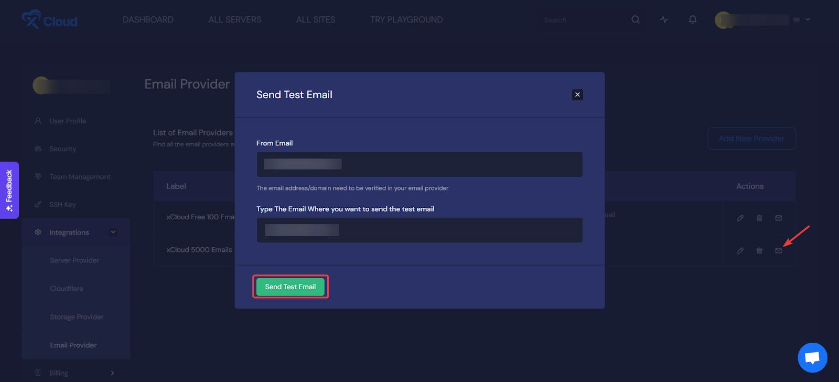The width and height of the screenshot is (839, 382).
Task: Select Email Provider in the sidebar
Action: 73,345
